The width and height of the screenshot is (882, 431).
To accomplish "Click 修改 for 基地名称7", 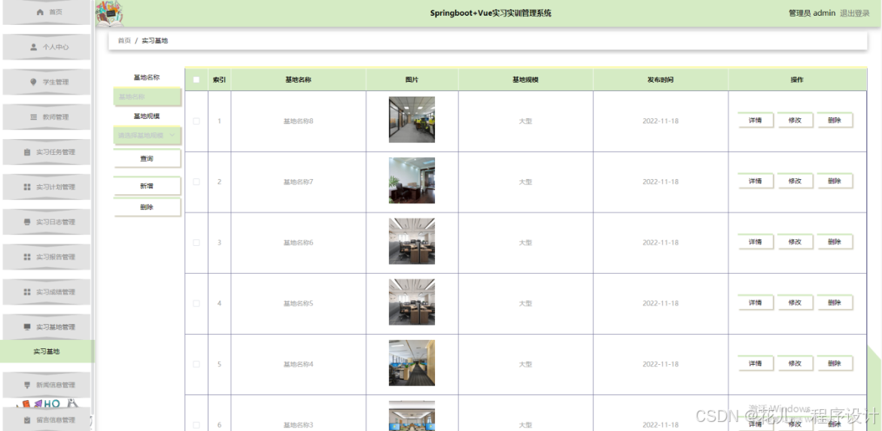I will (795, 181).
